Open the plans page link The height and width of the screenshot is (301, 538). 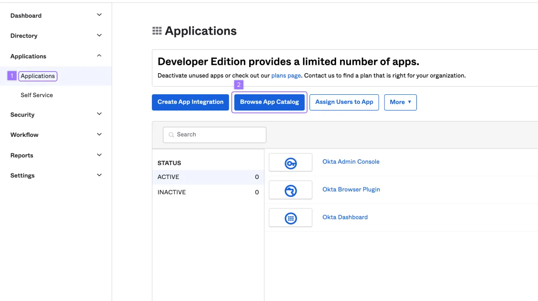[286, 75]
